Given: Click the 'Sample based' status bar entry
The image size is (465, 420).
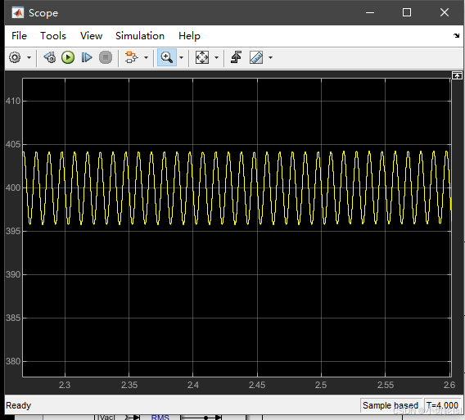Looking at the screenshot, I should tap(391, 405).
